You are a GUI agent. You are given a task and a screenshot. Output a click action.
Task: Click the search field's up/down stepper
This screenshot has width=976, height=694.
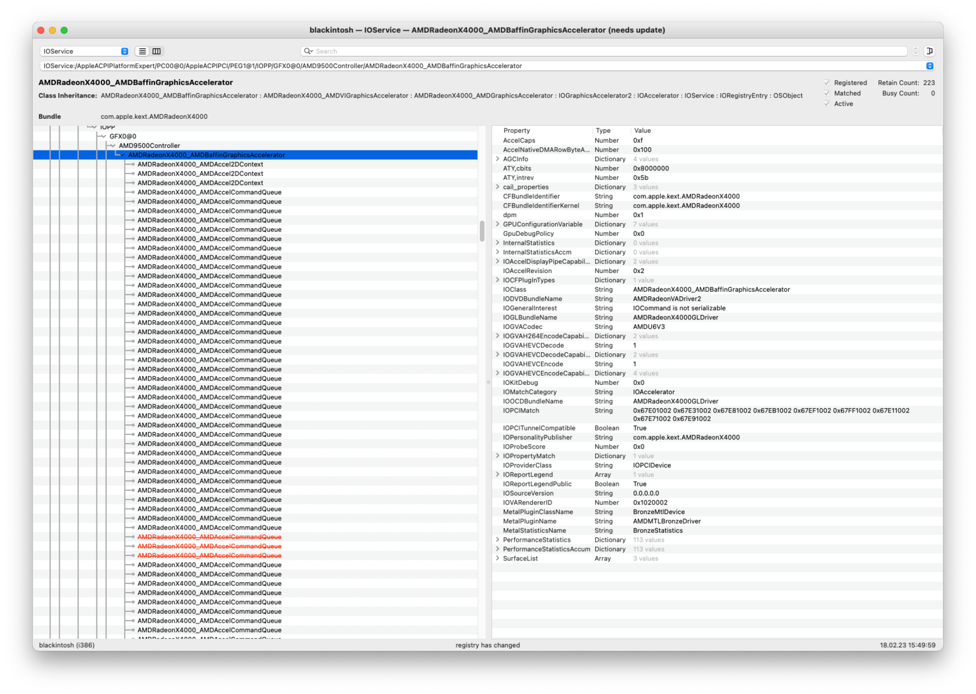point(916,51)
